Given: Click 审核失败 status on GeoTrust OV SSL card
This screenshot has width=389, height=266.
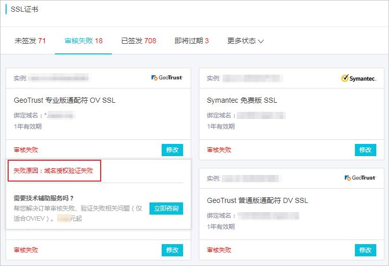Looking at the screenshot, I should pyautogui.click(x=26, y=150).
